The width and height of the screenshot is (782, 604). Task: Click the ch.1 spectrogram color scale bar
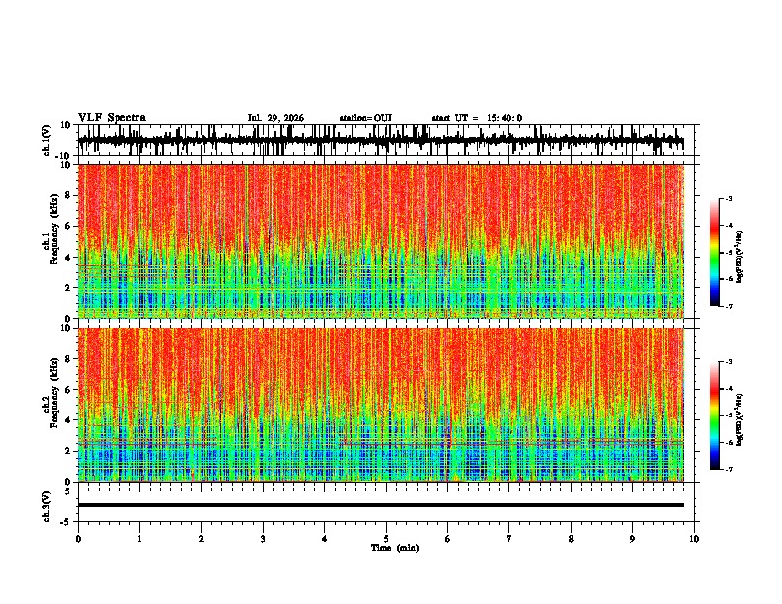tap(715, 253)
